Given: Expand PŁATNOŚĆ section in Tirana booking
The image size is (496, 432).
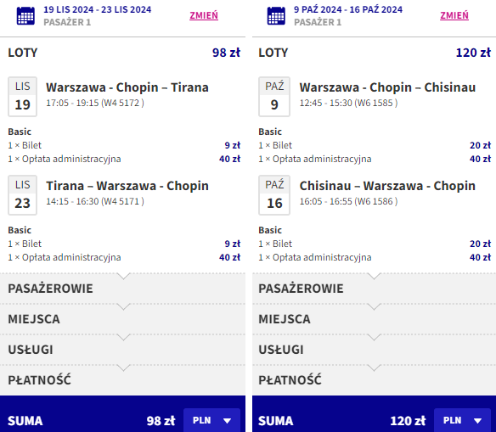Looking at the screenshot, I should (x=123, y=380).
